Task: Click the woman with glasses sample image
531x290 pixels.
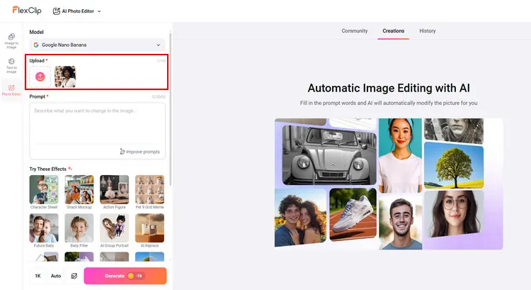Action: [x=454, y=213]
